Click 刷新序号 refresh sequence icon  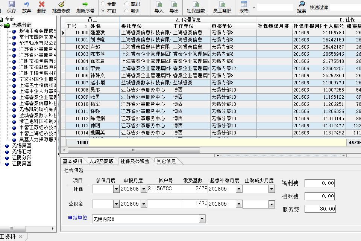pyautogui.click(x=85, y=5)
